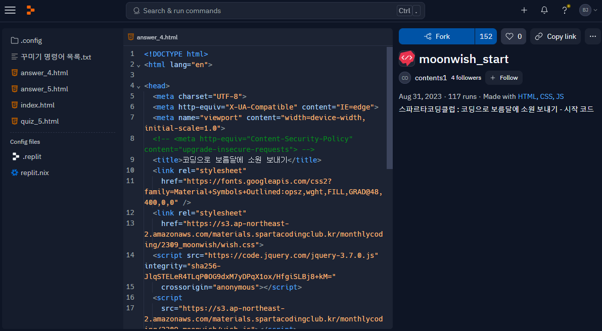Click the Search & run commands field

click(275, 11)
